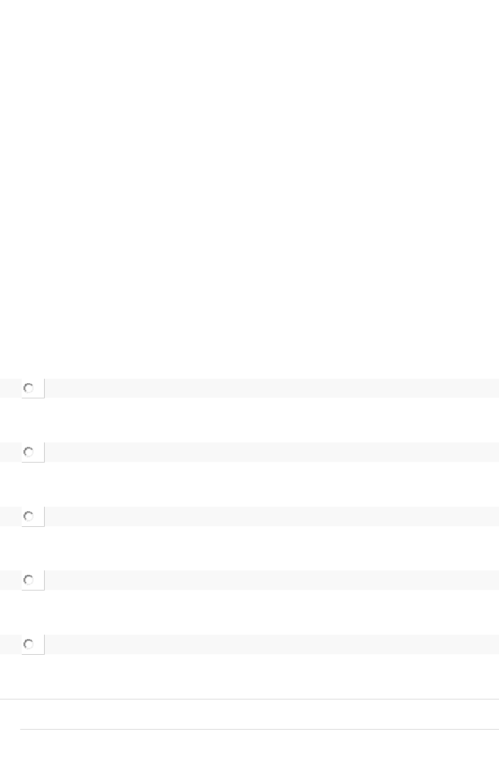
Task: Click the large blank area above the rows
Action: coord(249,184)
